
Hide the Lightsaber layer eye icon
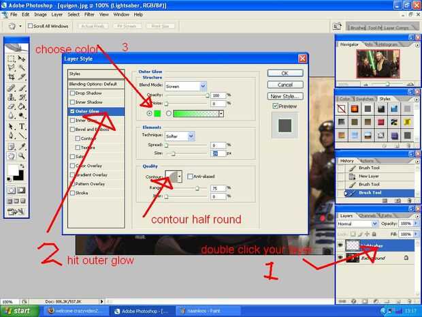tap(340, 245)
